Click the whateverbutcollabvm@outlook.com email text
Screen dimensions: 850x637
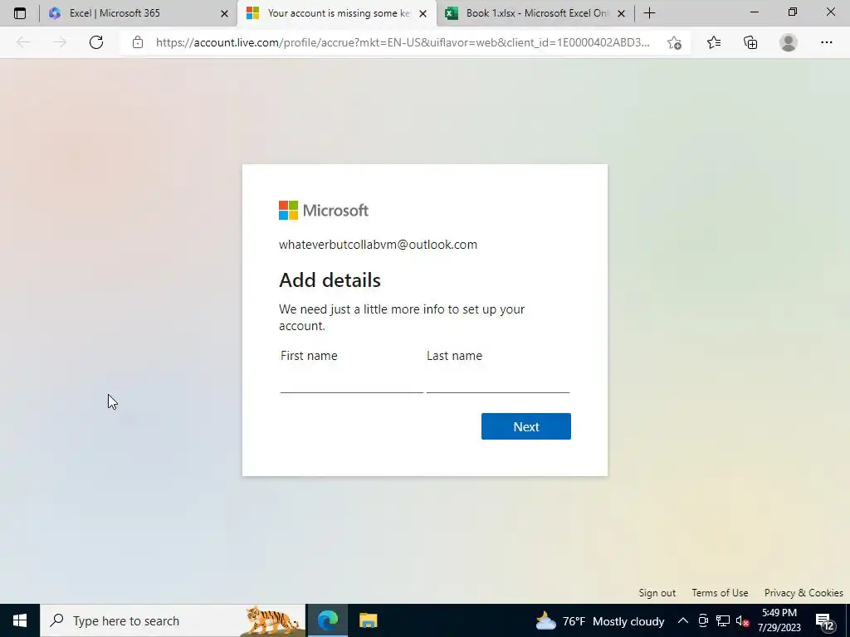(378, 245)
